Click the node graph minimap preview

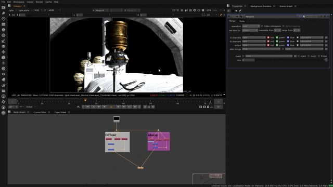coord(209,179)
